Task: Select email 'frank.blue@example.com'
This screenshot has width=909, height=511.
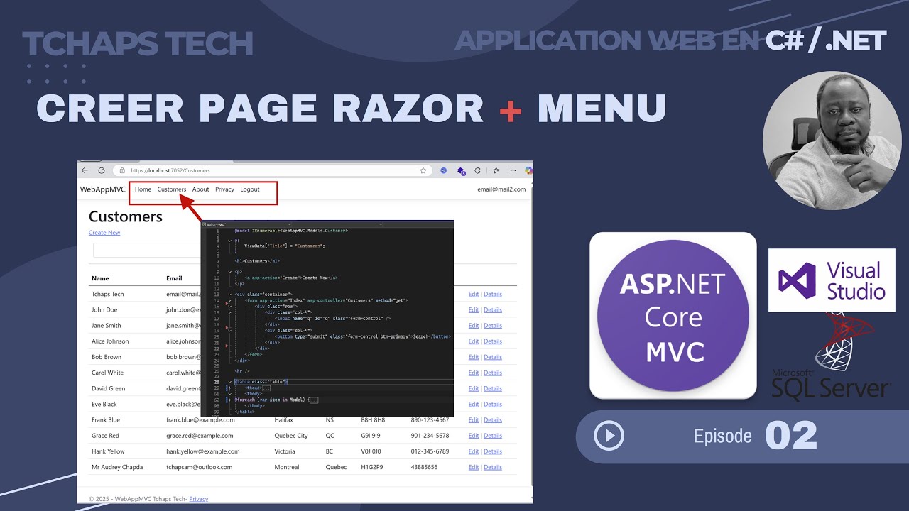Action: tap(200, 419)
